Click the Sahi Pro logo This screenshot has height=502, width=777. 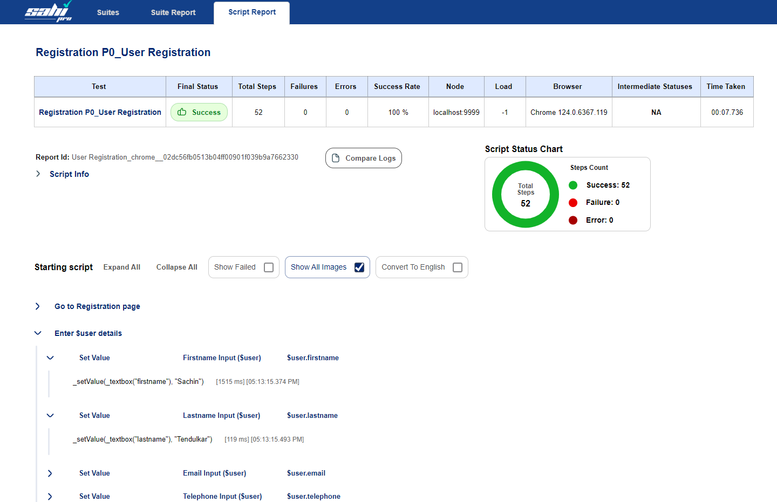click(x=49, y=12)
